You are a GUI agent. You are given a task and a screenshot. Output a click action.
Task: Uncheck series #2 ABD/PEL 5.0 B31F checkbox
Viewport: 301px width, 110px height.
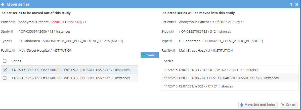pyautogui.click(x=5, y=70)
